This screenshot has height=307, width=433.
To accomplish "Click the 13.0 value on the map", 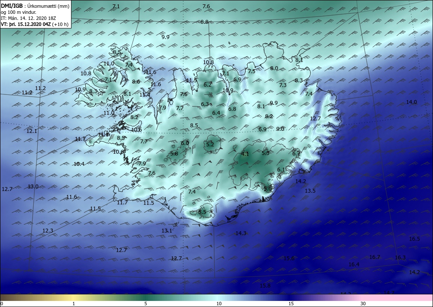I will tap(33, 186).
